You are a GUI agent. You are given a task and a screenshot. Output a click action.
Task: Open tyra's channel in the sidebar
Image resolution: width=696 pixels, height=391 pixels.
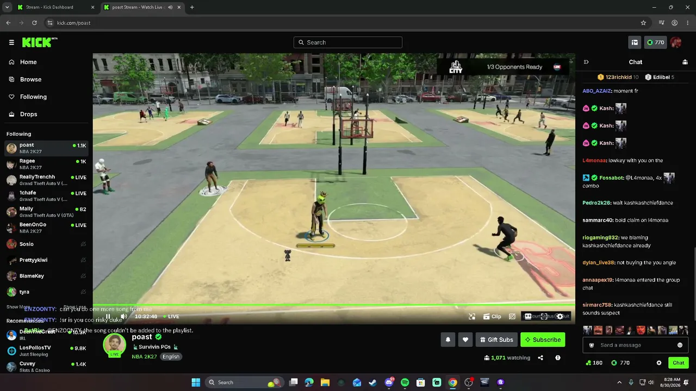click(x=46, y=292)
